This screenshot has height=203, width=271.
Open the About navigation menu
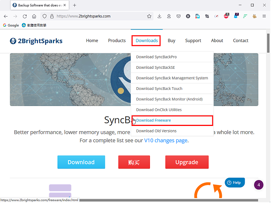[217, 41]
